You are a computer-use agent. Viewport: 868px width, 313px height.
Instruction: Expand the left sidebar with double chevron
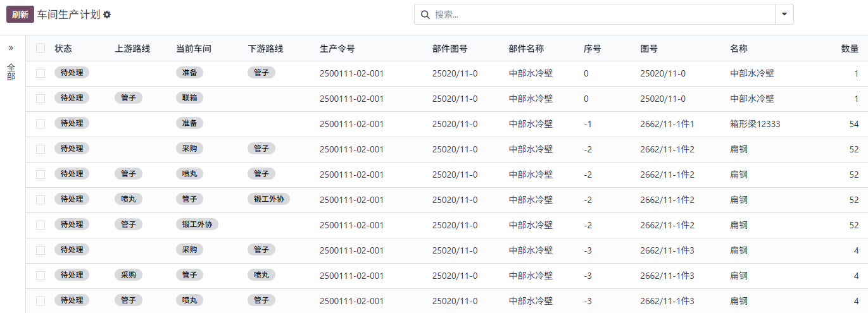click(11, 48)
